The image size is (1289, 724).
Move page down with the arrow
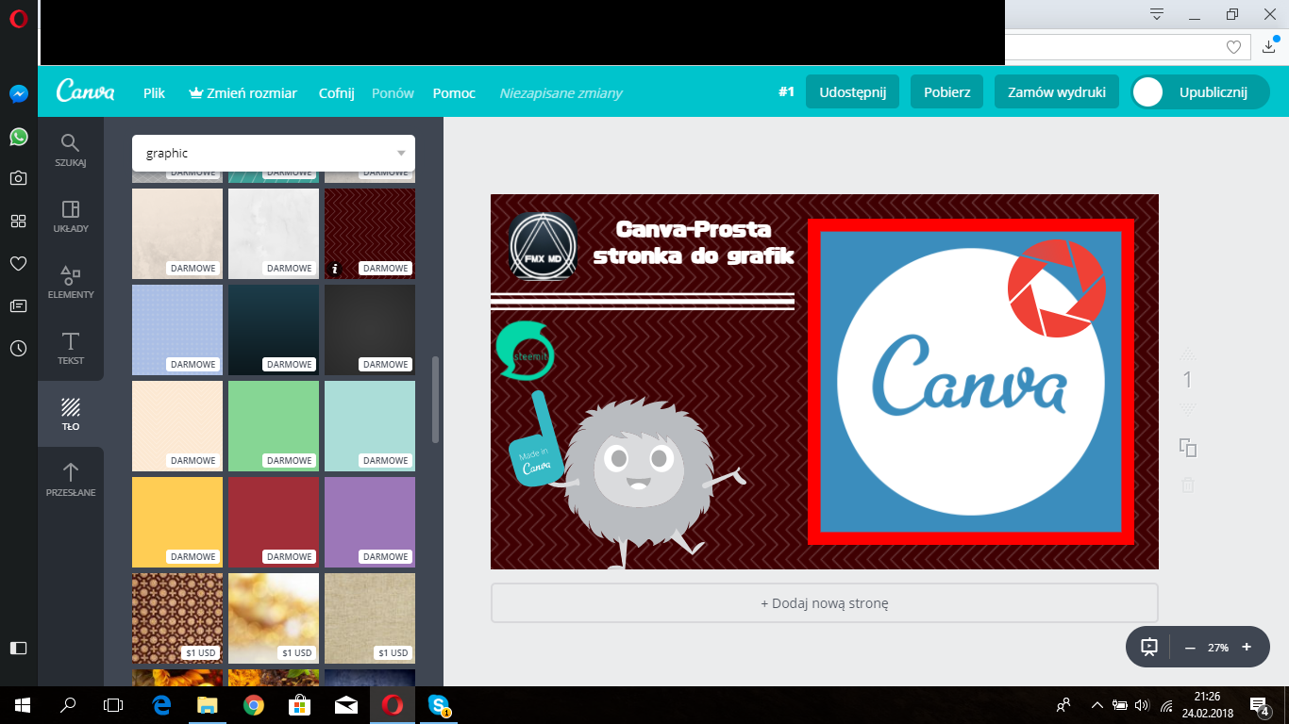[1188, 410]
